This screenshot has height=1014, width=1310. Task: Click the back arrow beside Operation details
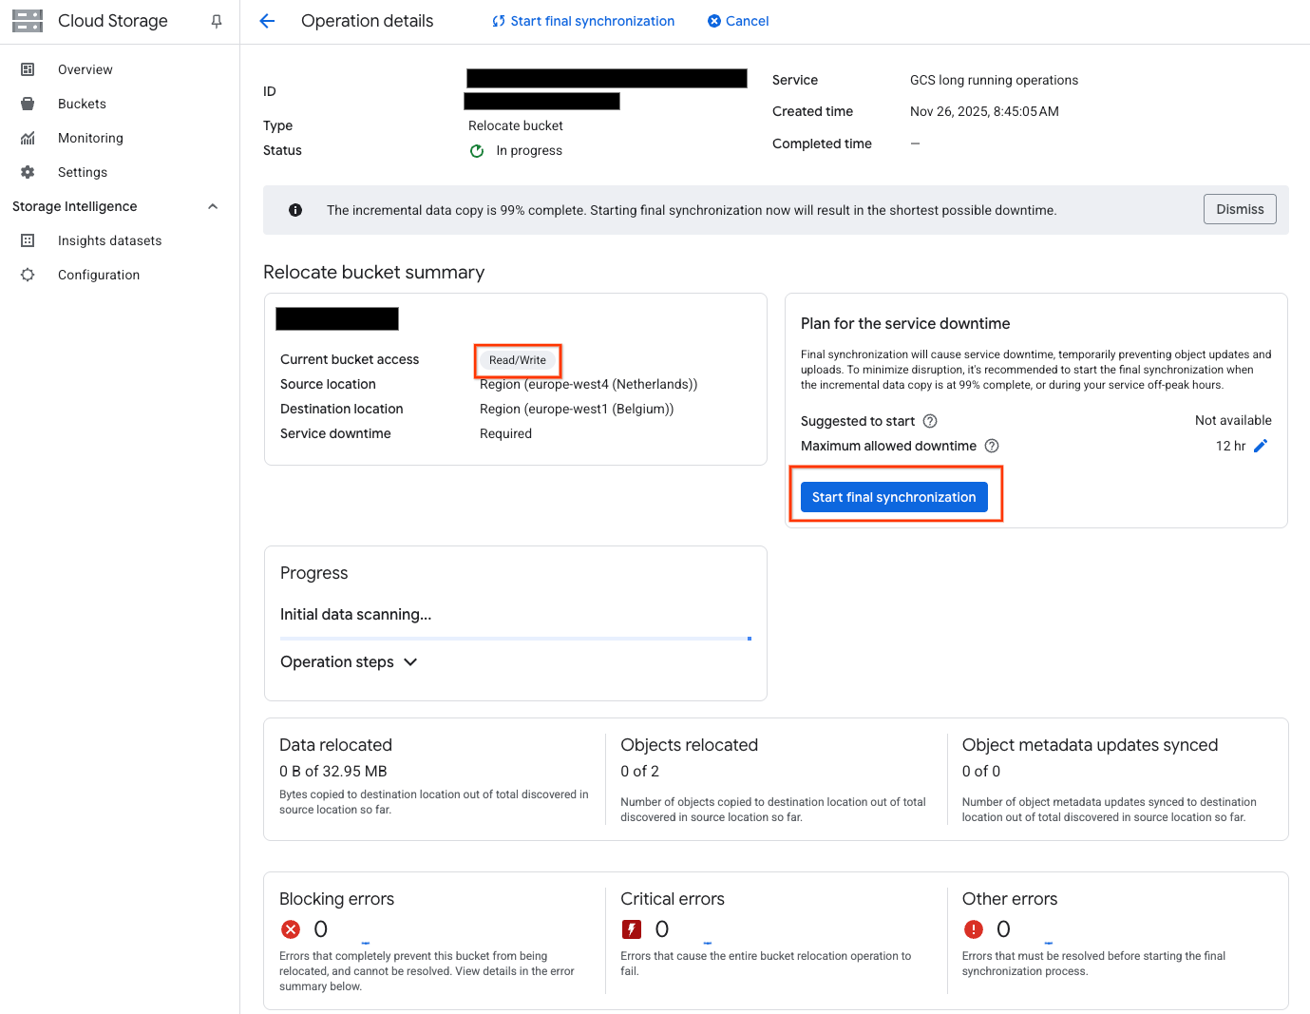coord(267,21)
